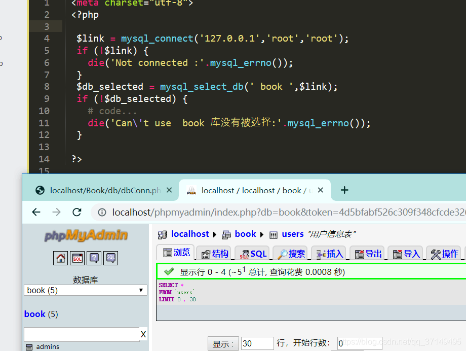Click the table filter input field in sidebar
The image size is (466, 351).
[x=82, y=334]
